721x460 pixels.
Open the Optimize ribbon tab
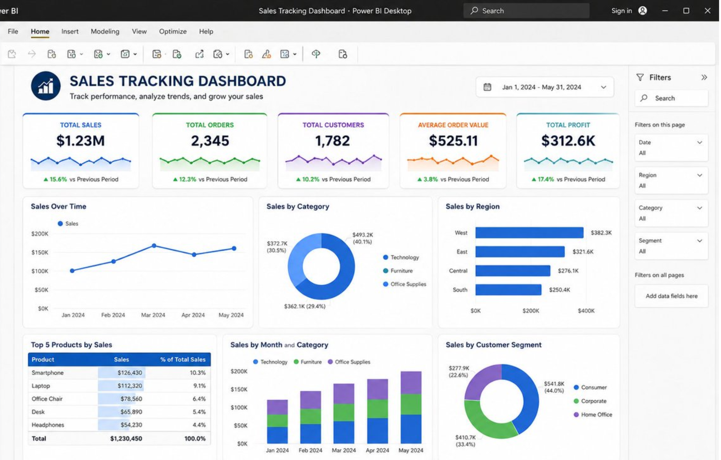point(173,31)
